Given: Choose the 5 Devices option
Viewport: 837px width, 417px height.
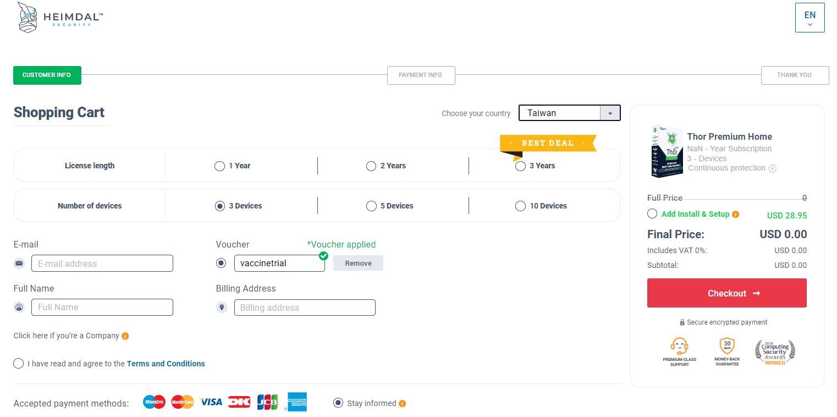Looking at the screenshot, I should pyautogui.click(x=372, y=206).
